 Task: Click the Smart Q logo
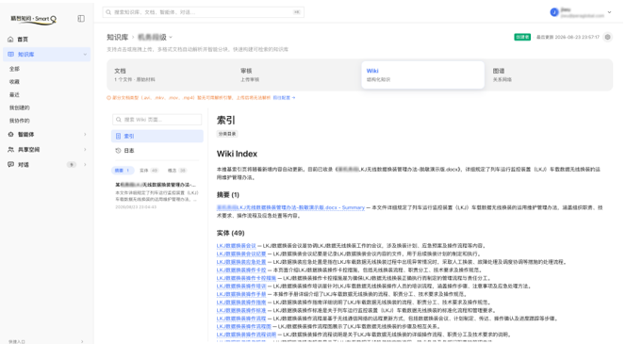[34, 19]
